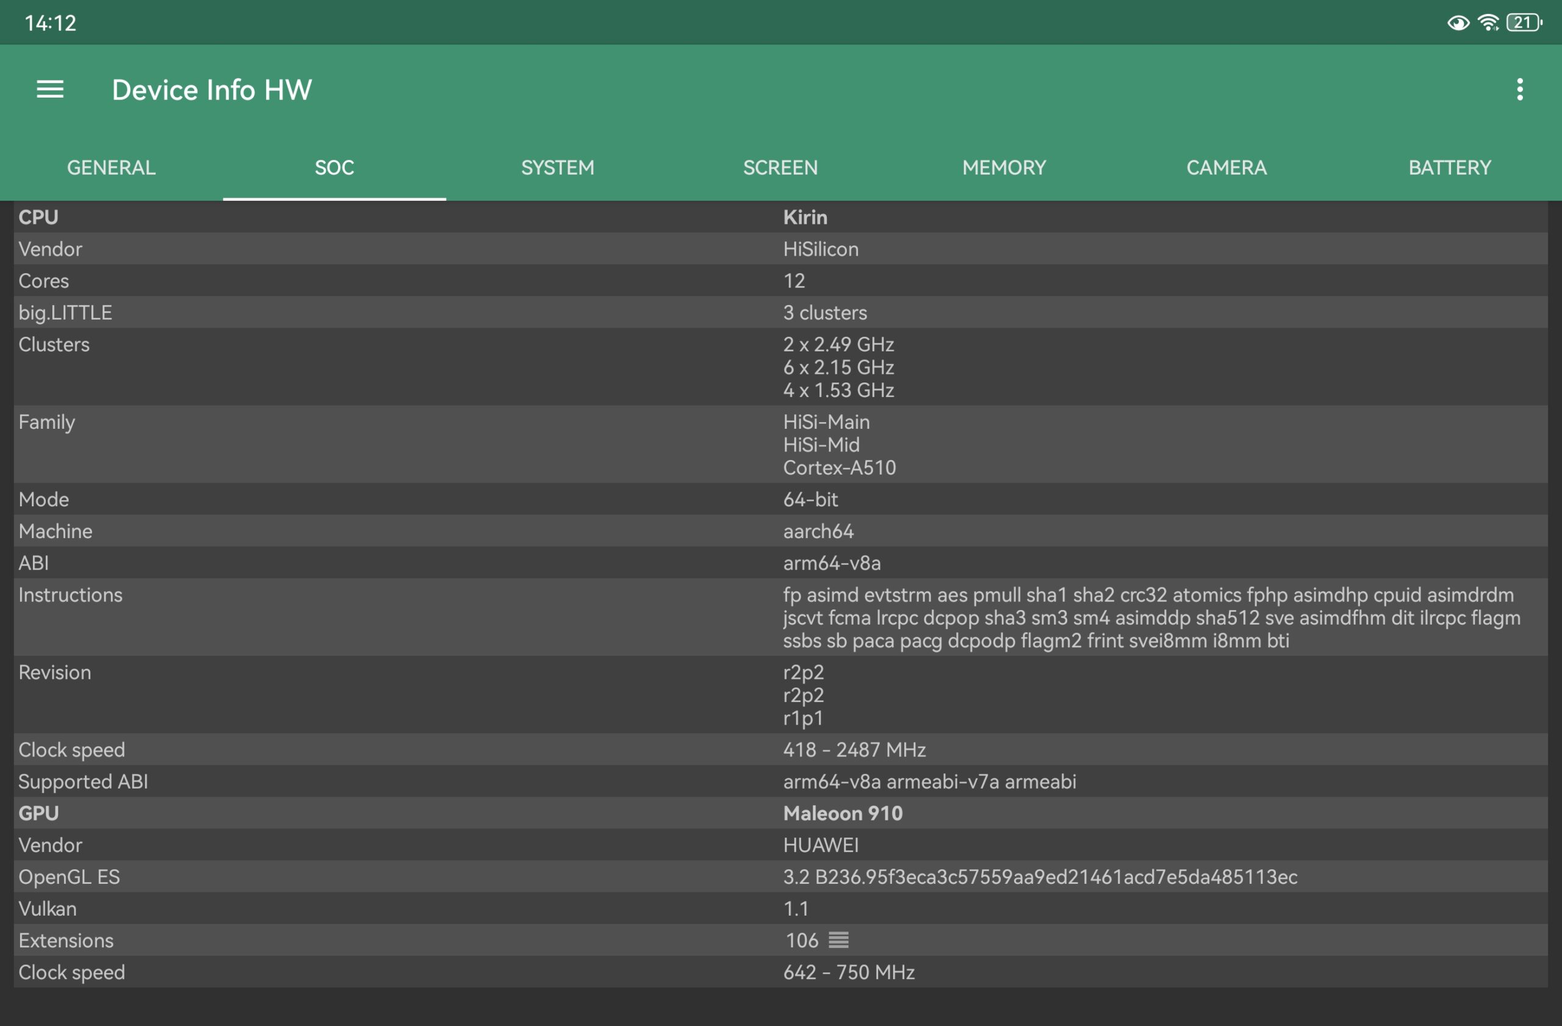Select the Supported ABI value
This screenshot has width=1562, height=1026.
point(929,782)
